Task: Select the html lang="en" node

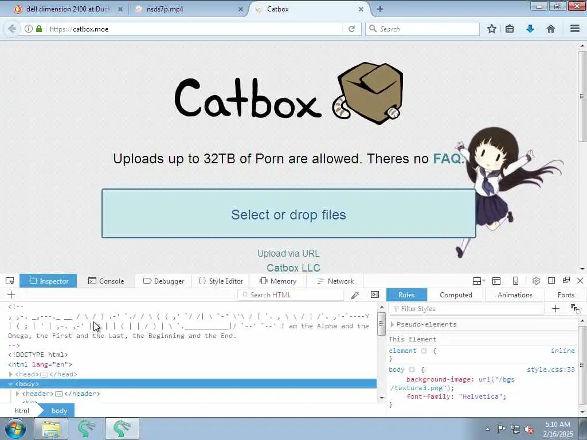Action: pos(40,364)
